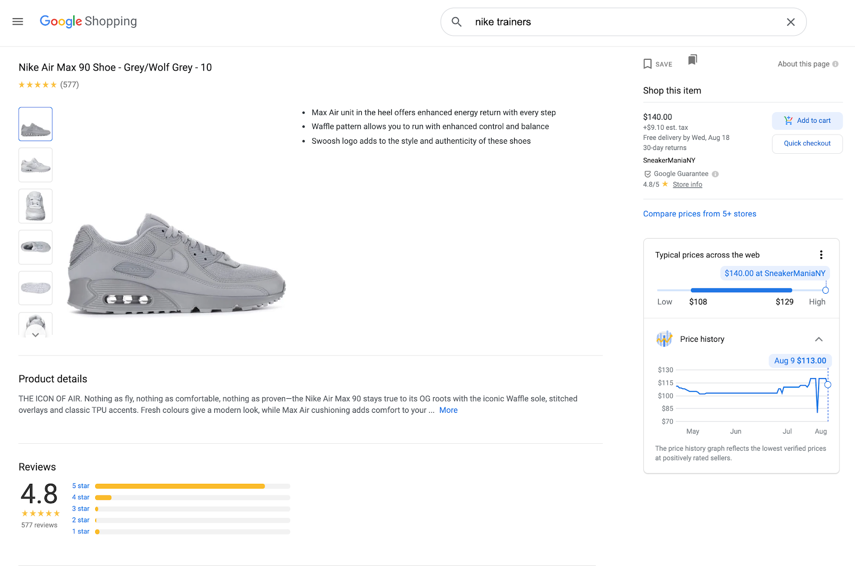This screenshot has width=855, height=566.
Task: Select front-view shoe thumbnail
Action: [36, 206]
